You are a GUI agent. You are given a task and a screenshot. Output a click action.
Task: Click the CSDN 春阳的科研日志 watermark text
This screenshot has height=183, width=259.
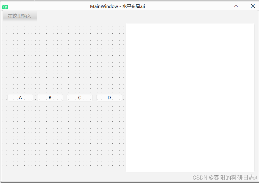click(224, 178)
